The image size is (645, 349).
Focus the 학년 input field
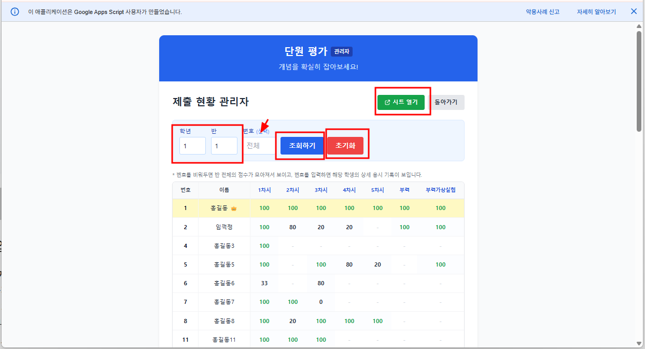click(192, 146)
